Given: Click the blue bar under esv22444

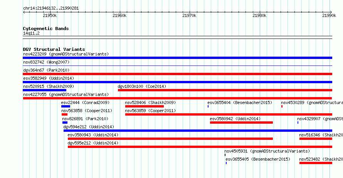Looking at the screenshot, I should [x=66, y=106].
